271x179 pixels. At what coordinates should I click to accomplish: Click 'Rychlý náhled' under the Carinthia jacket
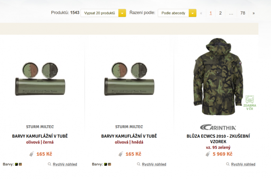tap(243, 164)
